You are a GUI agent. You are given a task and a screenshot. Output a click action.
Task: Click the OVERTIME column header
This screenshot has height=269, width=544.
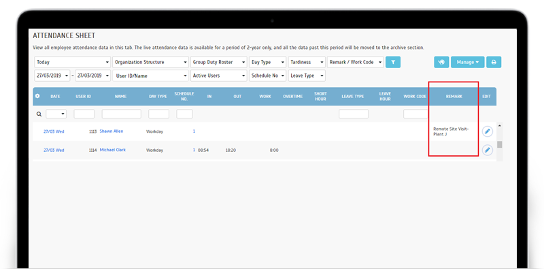[293, 96]
